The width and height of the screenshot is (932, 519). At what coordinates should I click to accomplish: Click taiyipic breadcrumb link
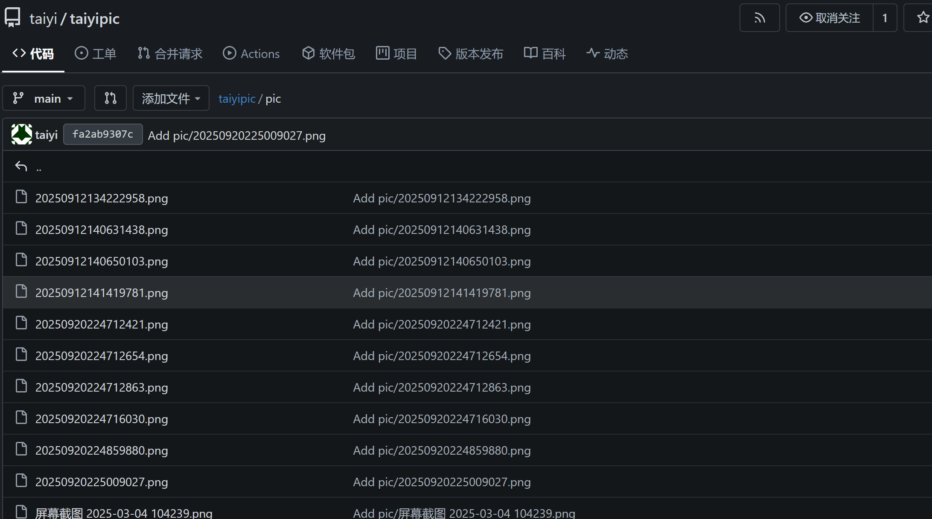point(237,99)
